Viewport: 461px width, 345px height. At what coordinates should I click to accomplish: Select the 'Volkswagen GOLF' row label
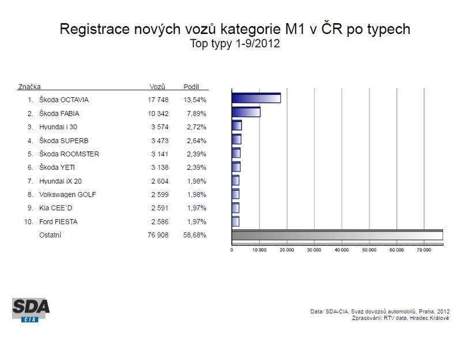pyautogui.click(x=67, y=194)
